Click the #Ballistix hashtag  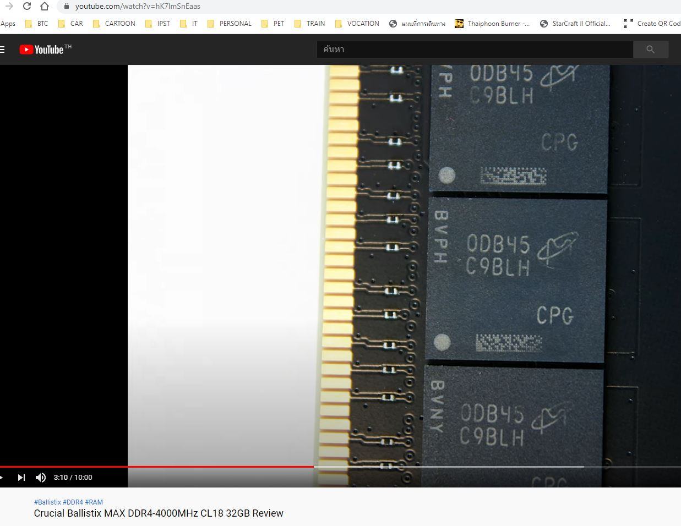pos(47,502)
